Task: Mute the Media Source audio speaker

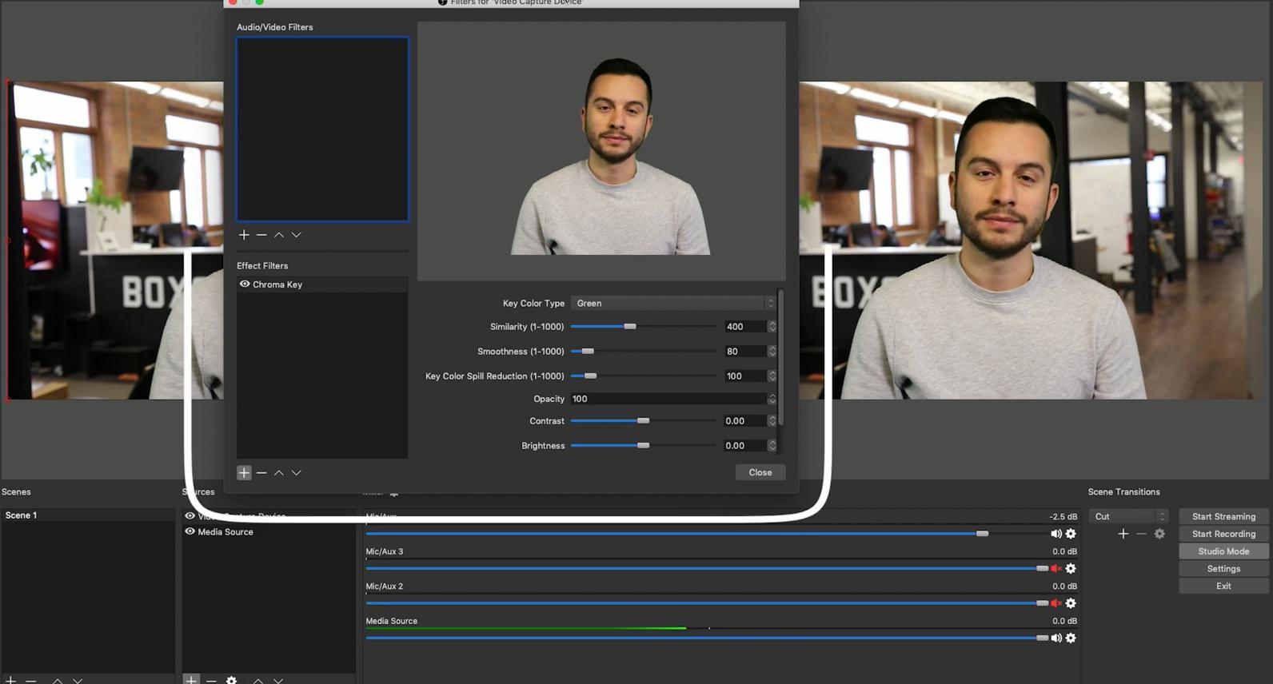Action: (1056, 638)
